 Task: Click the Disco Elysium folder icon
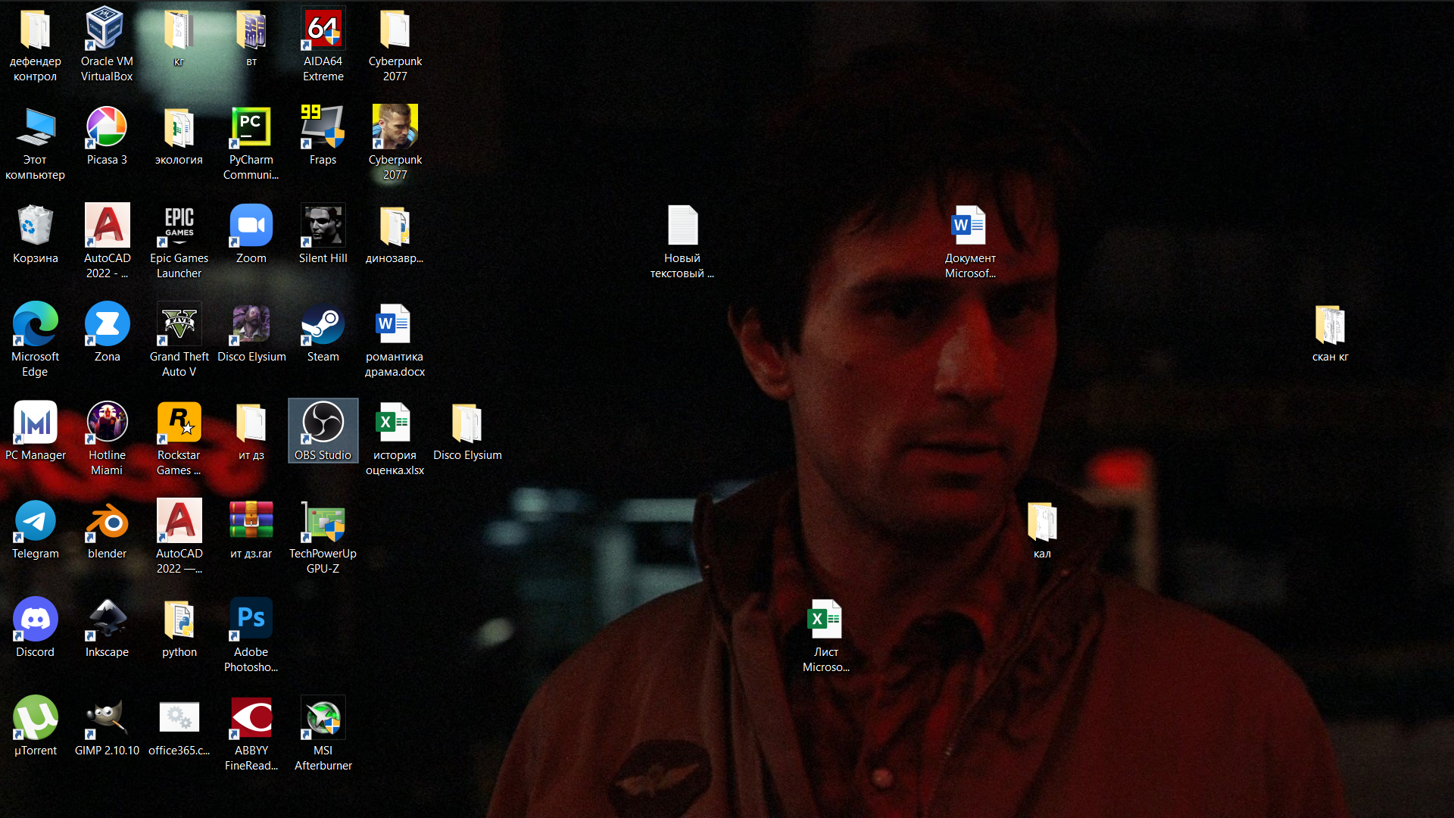click(466, 430)
